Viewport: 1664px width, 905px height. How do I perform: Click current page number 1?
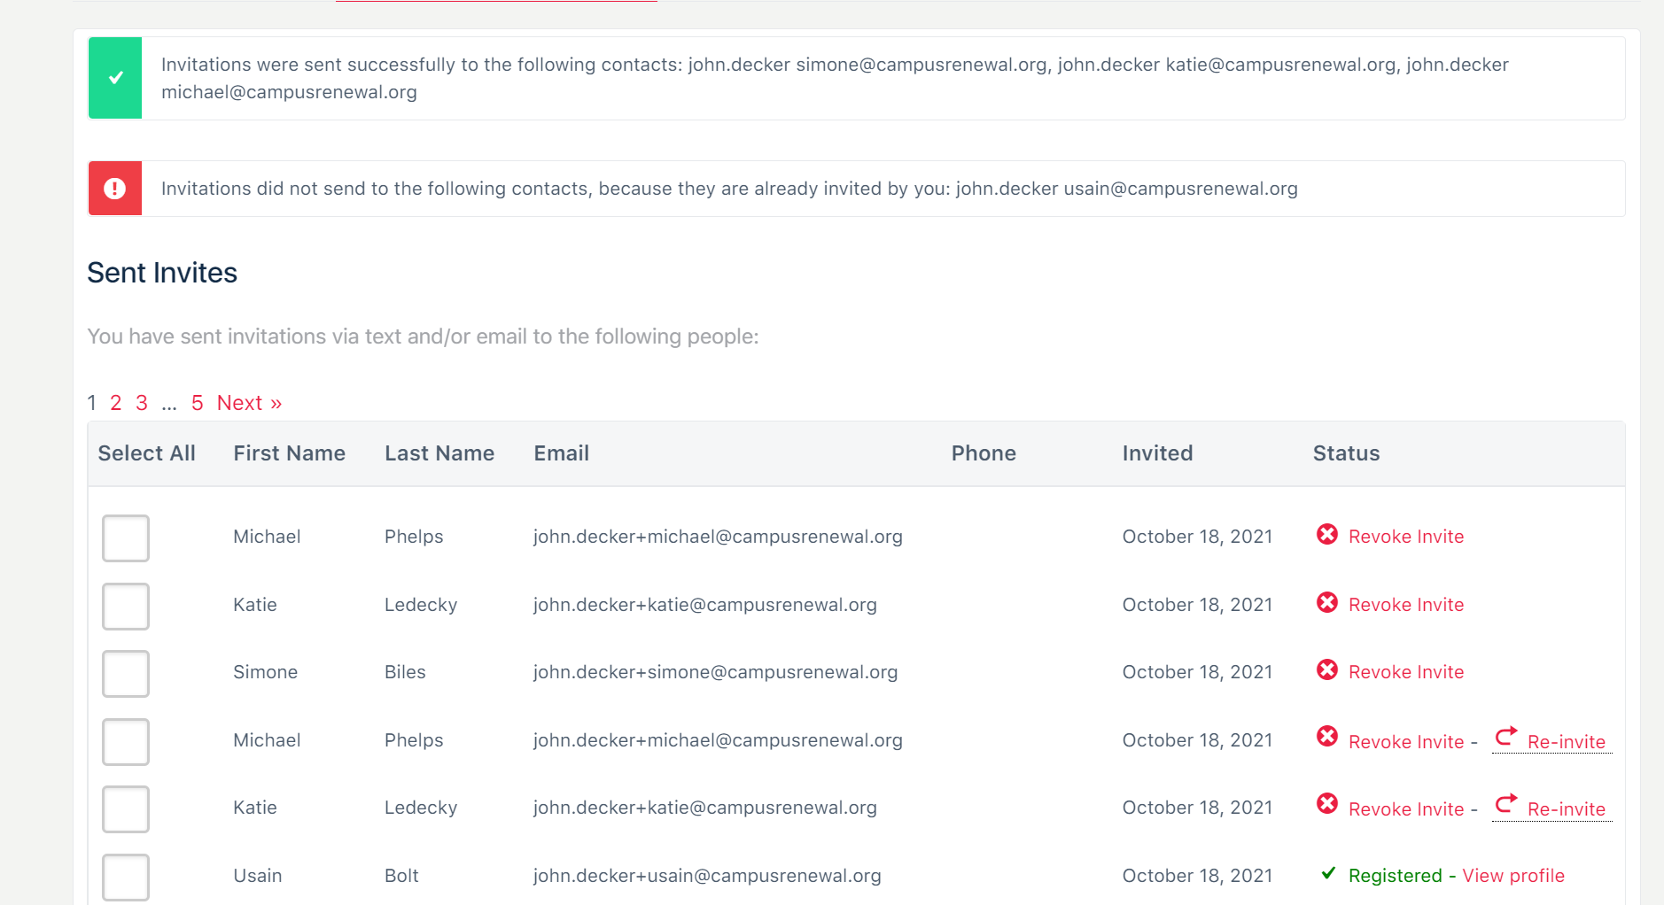92,403
